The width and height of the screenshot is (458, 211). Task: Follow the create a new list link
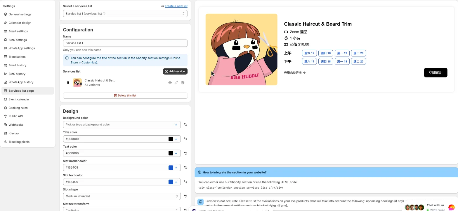(x=176, y=6)
